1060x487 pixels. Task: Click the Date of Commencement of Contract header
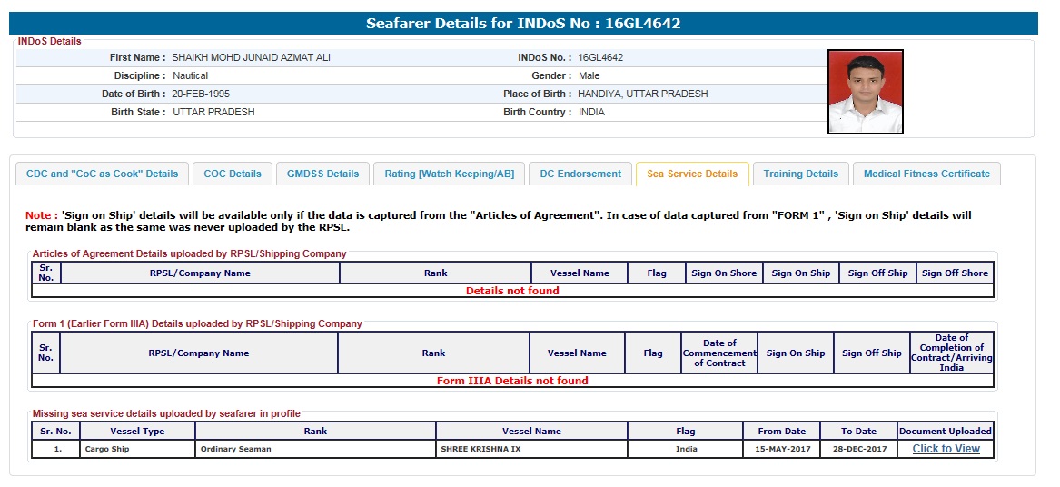[719, 353]
